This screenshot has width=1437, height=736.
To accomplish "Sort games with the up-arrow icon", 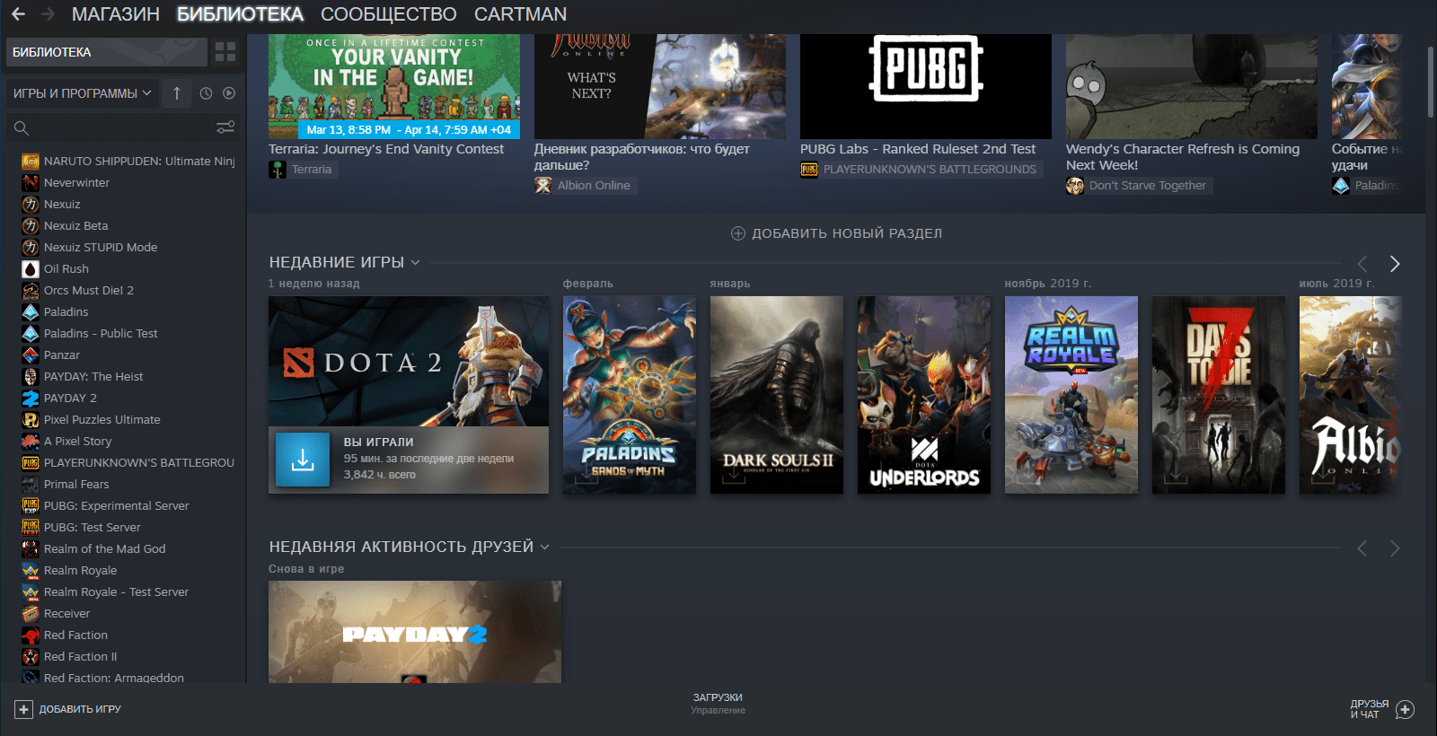I will [177, 93].
